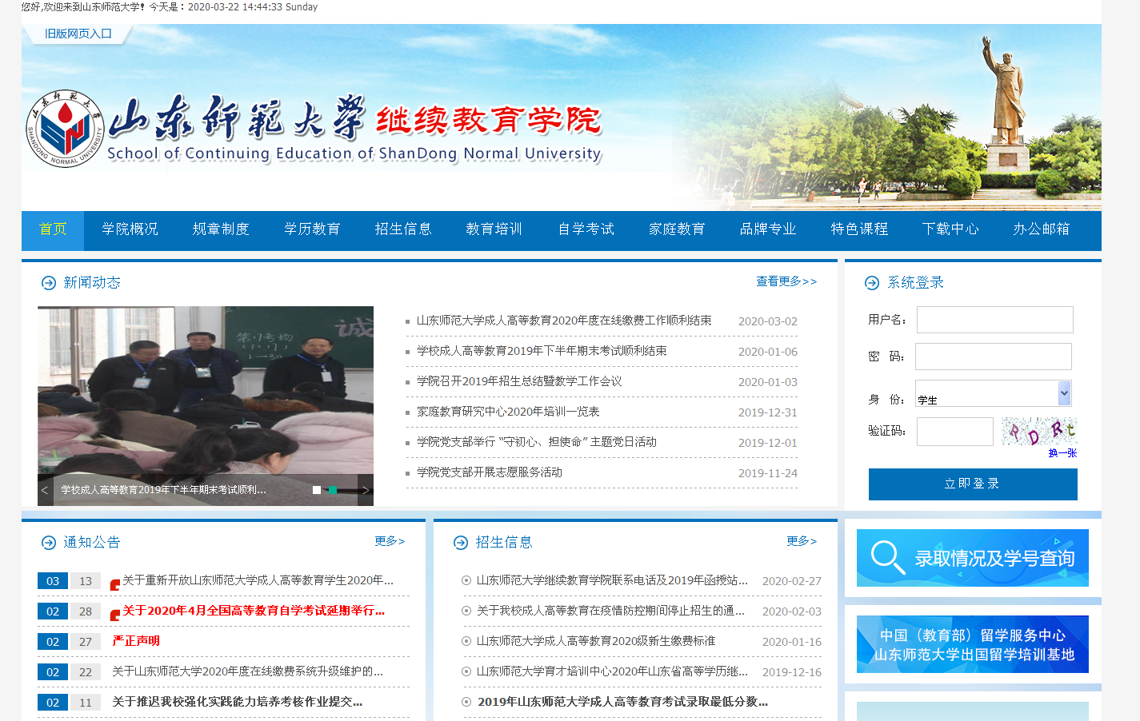The image size is (1140, 721).
Task: Show the previous slide in news carousel
Action: point(45,490)
